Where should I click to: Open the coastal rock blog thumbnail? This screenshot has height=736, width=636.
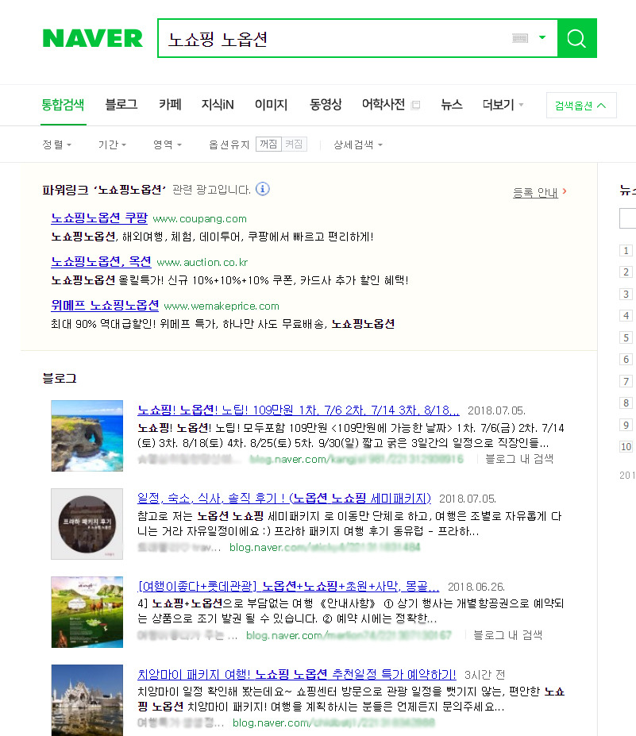(87, 436)
